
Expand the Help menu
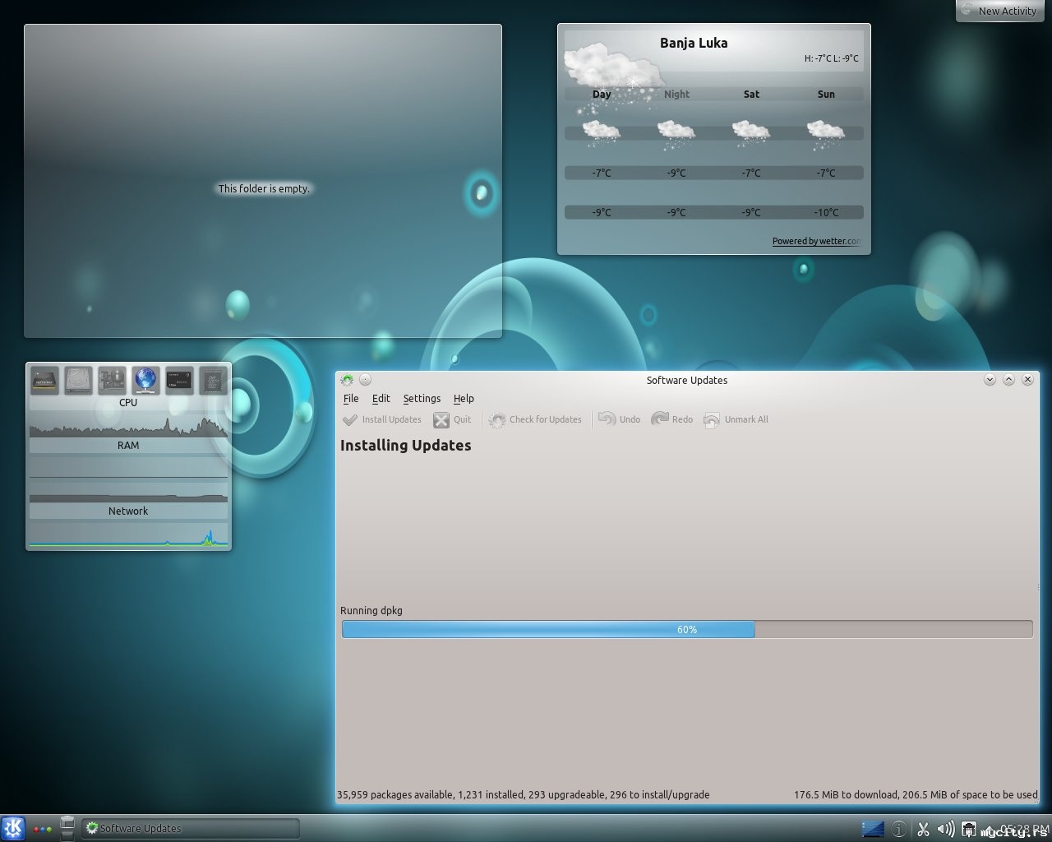pyautogui.click(x=464, y=399)
